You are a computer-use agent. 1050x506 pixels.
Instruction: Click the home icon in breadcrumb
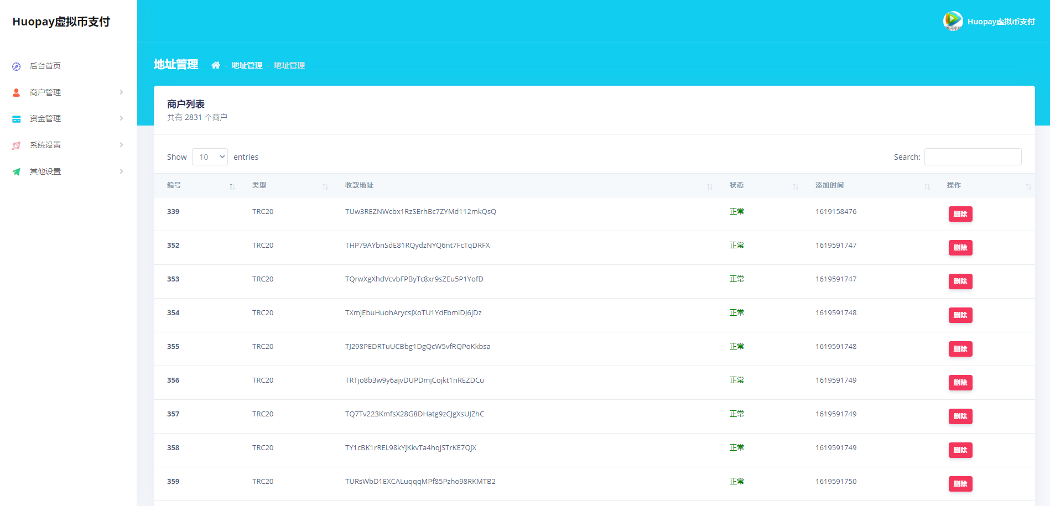216,65
